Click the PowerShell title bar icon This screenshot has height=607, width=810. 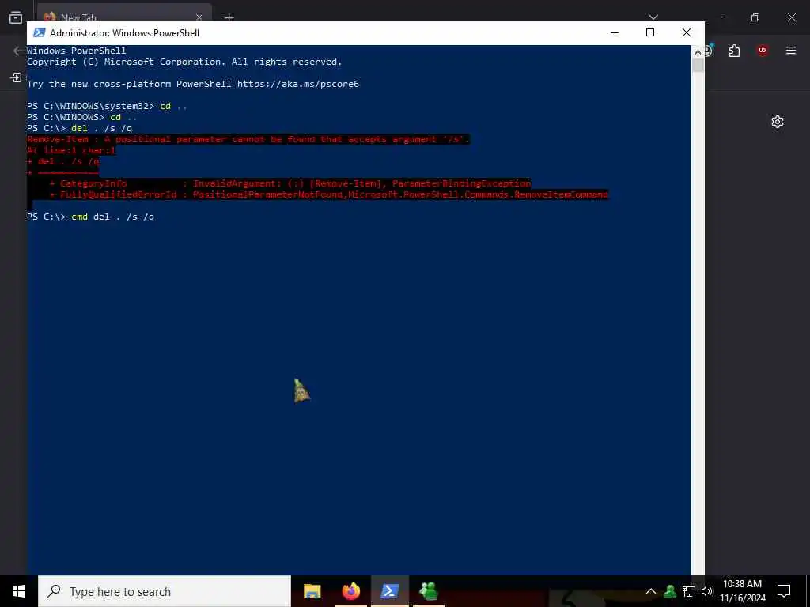click(x=40, y=32)
